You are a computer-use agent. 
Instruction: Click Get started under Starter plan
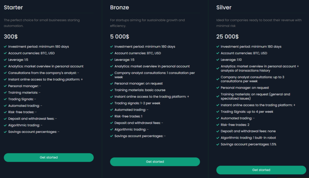point(49,158)
